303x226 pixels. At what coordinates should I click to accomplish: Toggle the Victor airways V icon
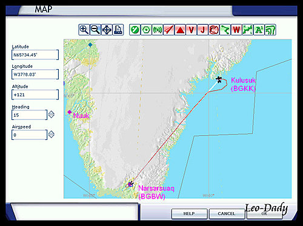tap(191, 30)
